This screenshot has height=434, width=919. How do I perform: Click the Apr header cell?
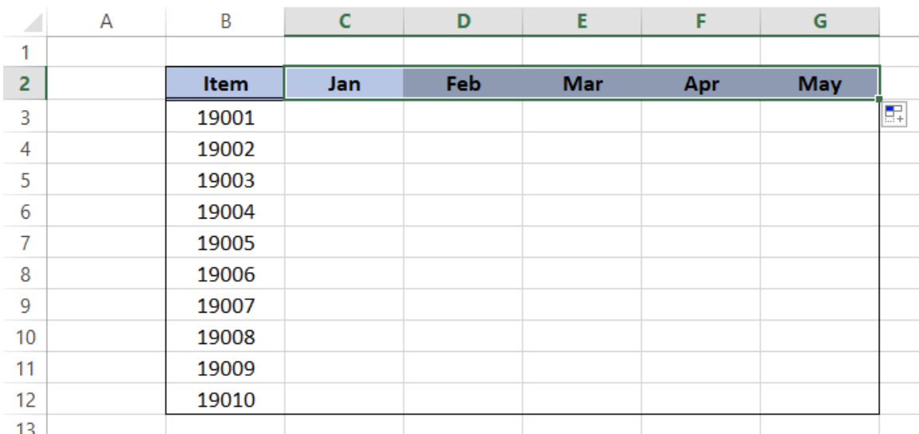click(x=701, y=83)
